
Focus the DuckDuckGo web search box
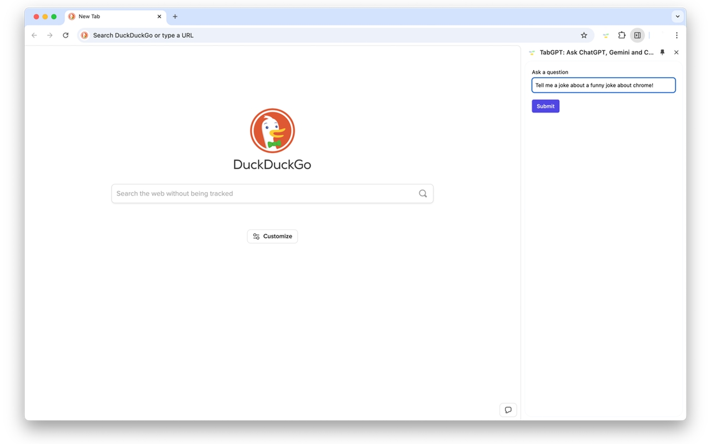point(272,194)
